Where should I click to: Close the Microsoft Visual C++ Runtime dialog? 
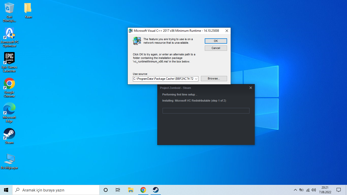pos(227,31)
